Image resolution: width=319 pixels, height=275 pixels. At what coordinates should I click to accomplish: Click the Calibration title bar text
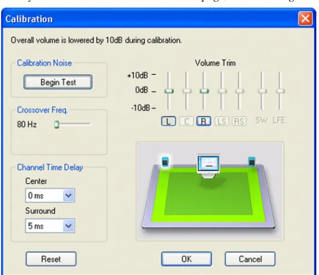click(29, 19)
